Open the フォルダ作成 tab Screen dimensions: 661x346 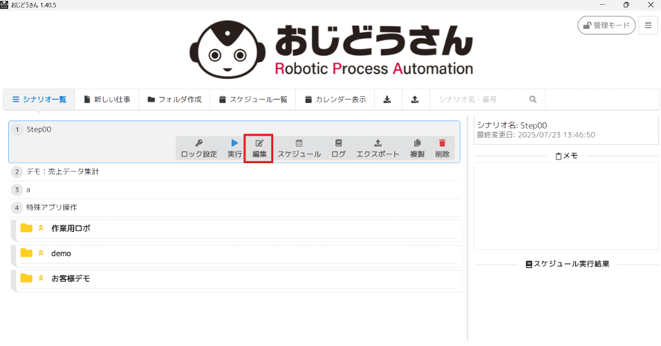pyautogui.click(x=174, y=99)
